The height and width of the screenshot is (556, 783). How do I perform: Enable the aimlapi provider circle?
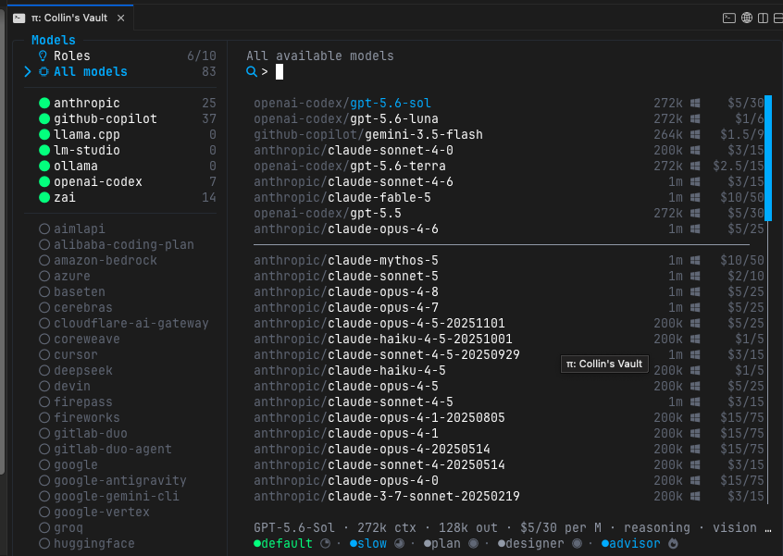click(x=44, y=229)
